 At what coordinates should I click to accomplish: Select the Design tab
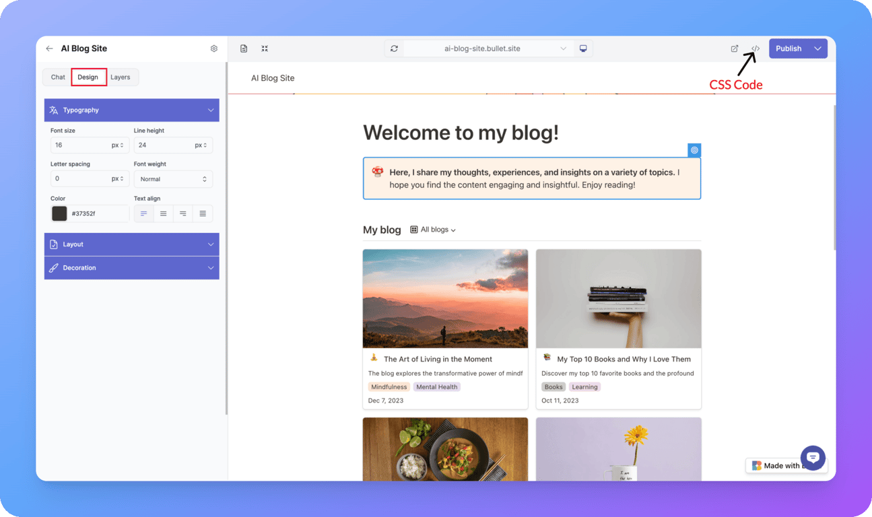pyautogui.click(x=88, y=77)
